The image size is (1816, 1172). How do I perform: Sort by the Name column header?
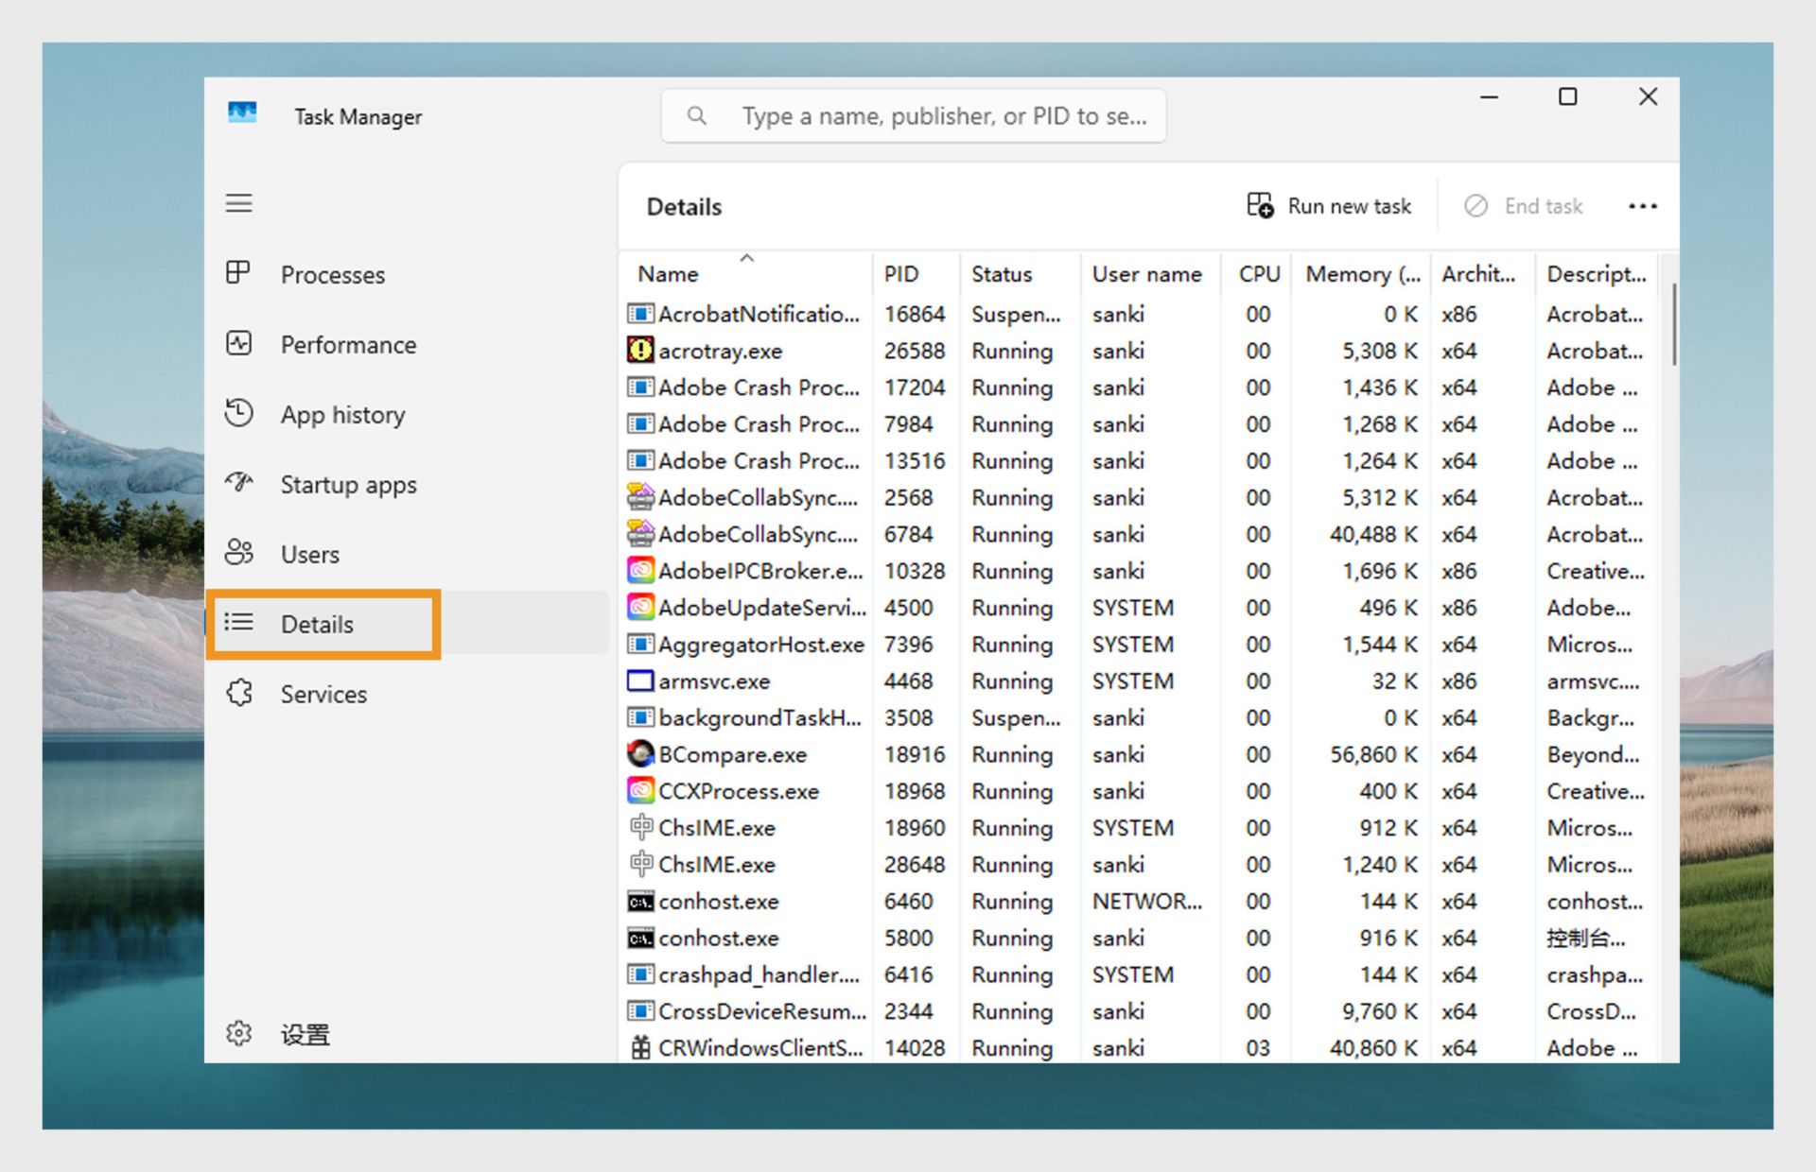point(668,274)
